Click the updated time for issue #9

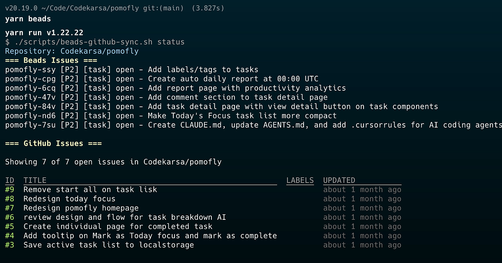tap(362, 190)
